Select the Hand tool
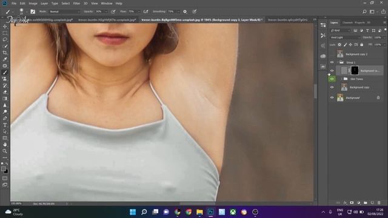Viewport: 388px width, 218px height. click(5, 145)
